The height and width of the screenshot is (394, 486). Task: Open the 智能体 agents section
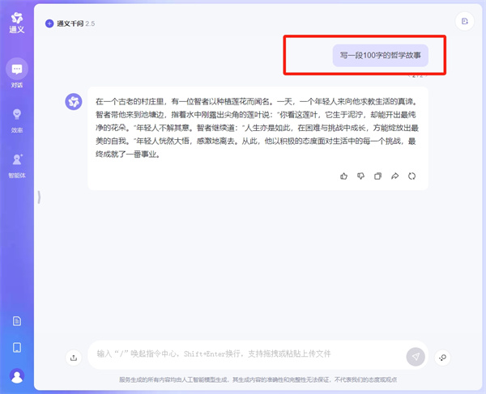click(16, 164)
